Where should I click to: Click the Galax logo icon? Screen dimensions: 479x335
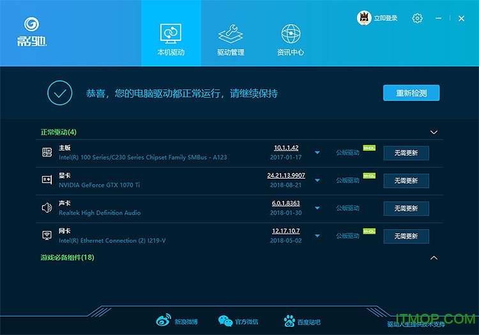[33, 26]
